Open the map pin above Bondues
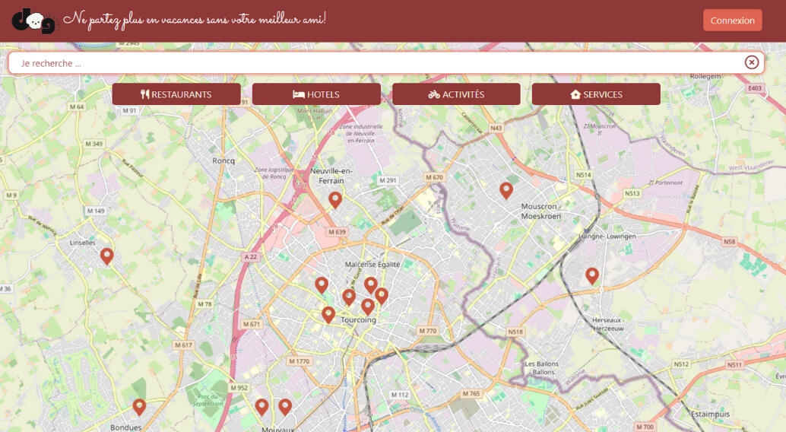The height and width of the screenshot is (432, 786). [x=139, y=406]
